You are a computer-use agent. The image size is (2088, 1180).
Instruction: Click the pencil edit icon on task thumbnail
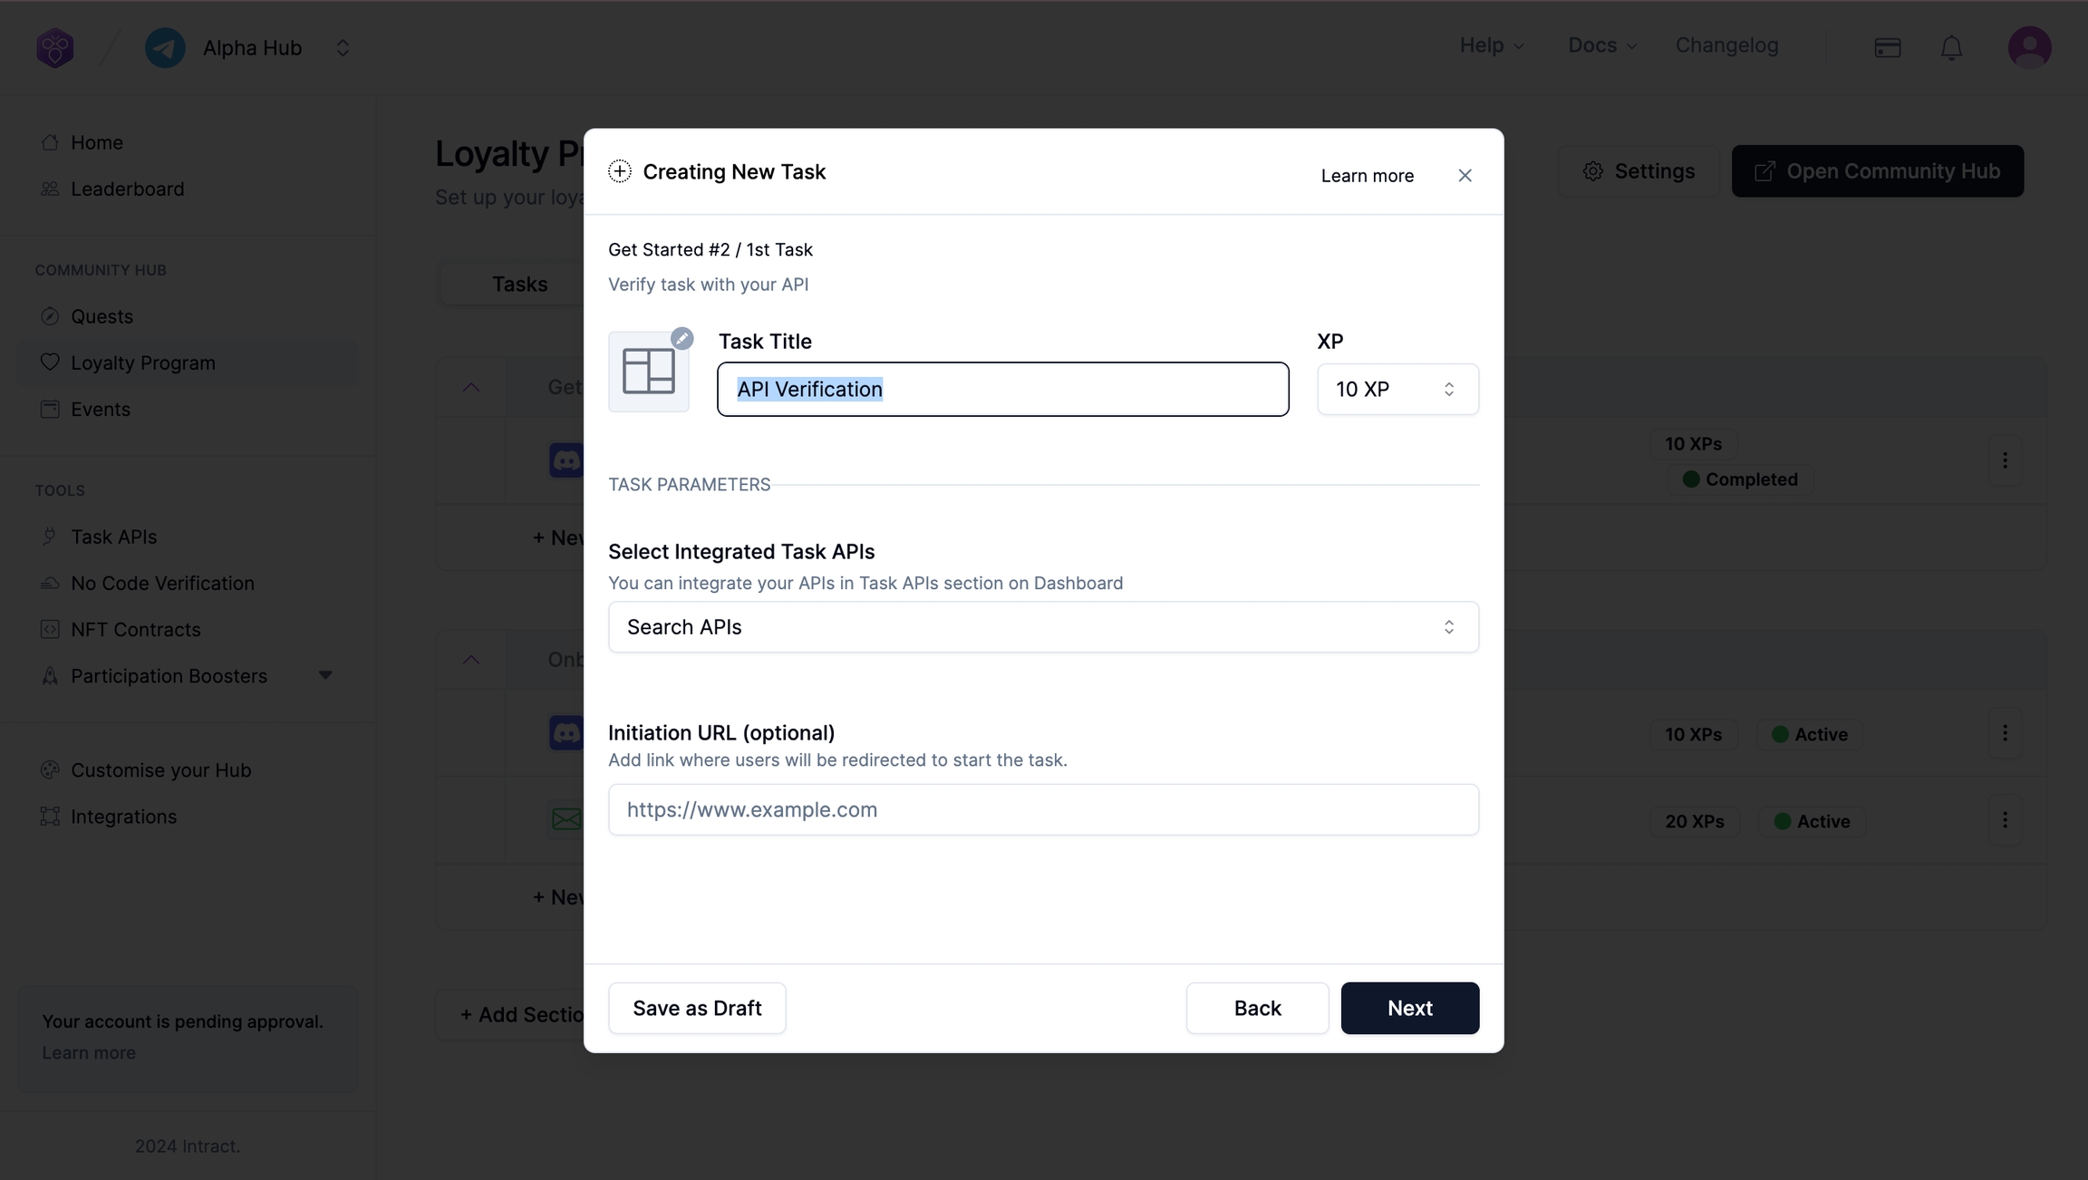pos(681,339)
